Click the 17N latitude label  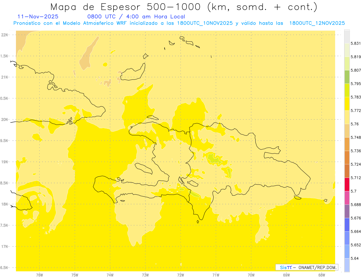pyautogui.click(x=5, y=246)
